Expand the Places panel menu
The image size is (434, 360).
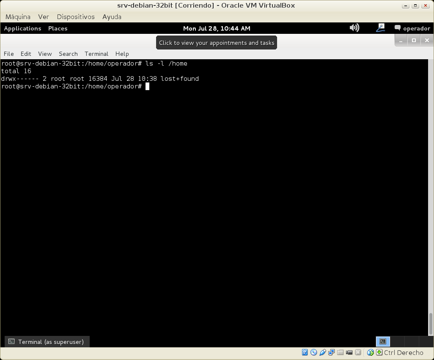tap(58, 28)
